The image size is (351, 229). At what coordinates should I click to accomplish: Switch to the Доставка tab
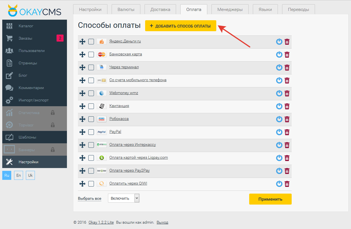pyautogui.click(x=160, y=9)
